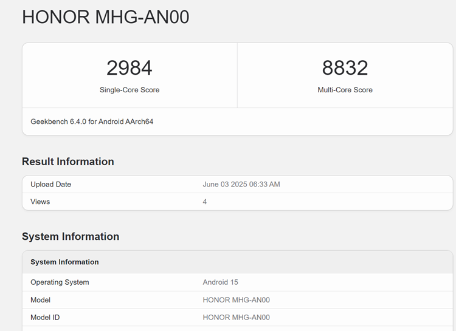Click the Android 15 value
456x331 pixels.
coord(220,282)
